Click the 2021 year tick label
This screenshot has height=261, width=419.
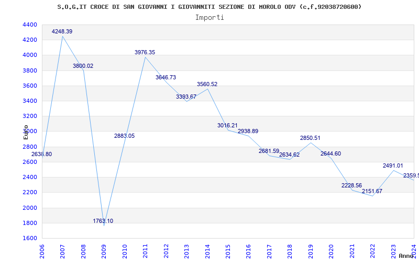[x=352, y=251]
